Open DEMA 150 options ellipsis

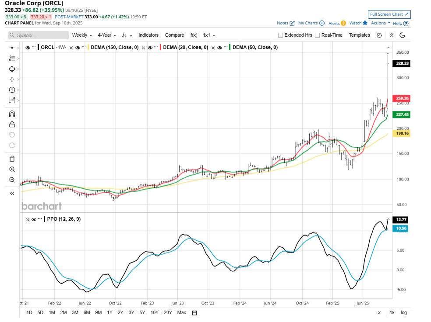(x=84, y=47)
